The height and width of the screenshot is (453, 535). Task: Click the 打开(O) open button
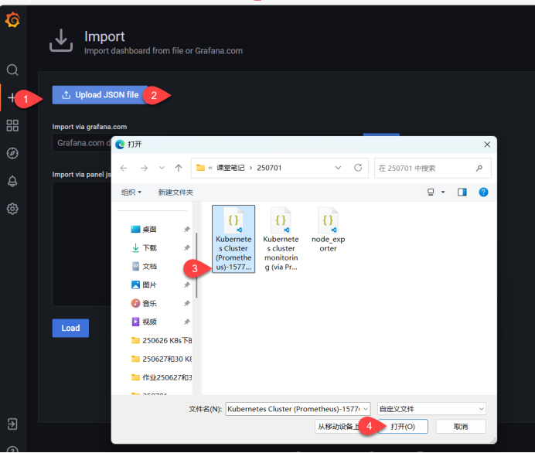coord(403,427)
